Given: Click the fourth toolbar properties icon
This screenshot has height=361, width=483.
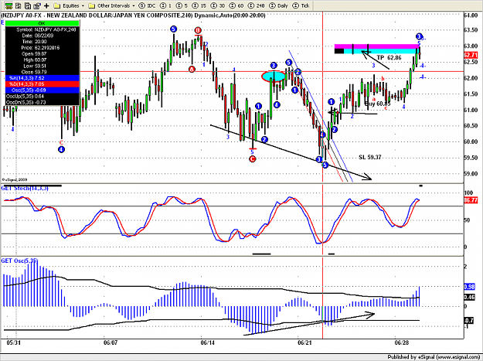Looking at the screenshot, I should point(37,5).
